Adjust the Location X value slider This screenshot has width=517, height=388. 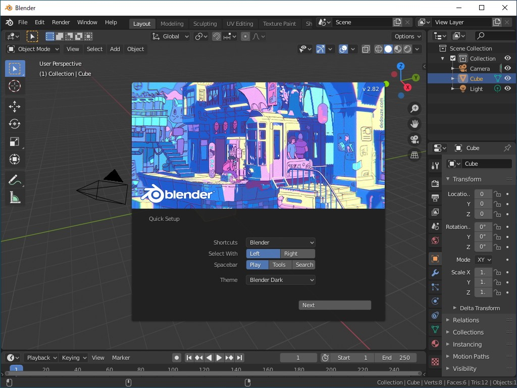[x=483, y=193]
